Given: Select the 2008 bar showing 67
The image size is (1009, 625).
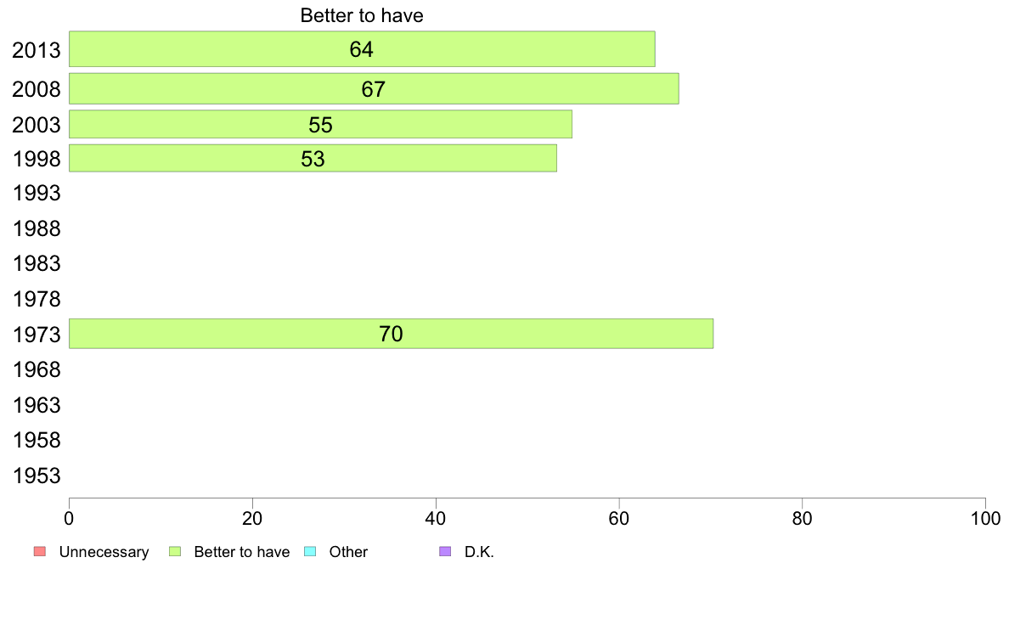Looking at the screenshot, I should click(x=374, y=89).
